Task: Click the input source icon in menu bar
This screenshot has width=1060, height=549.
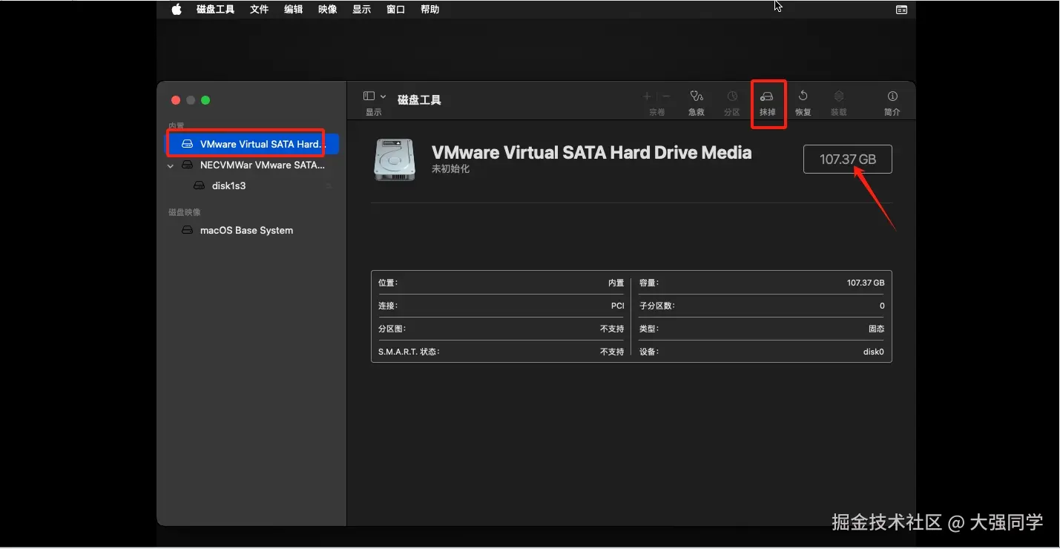Action: click(x=901, y=10)
